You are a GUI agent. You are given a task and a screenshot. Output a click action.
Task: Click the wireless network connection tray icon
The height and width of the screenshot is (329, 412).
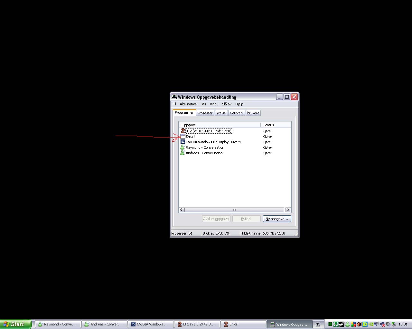pos(376,324)
